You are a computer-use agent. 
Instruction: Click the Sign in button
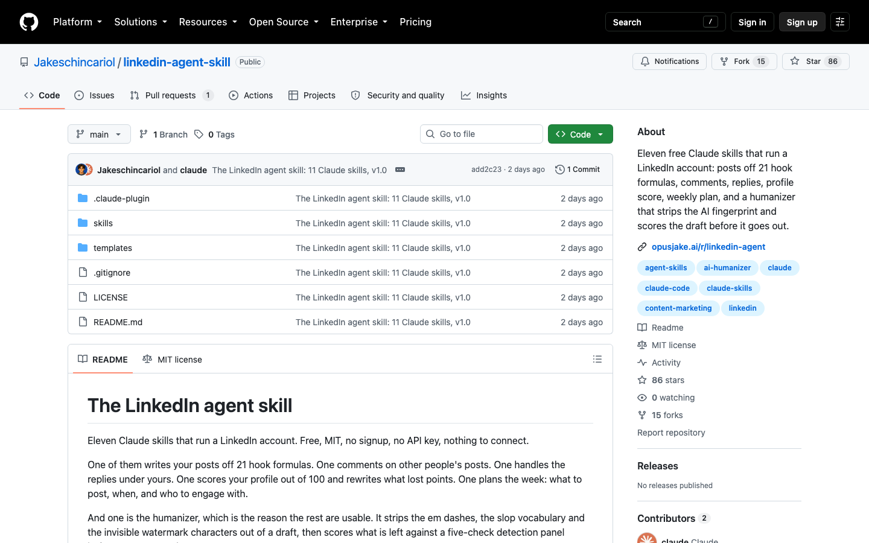tap(752, 22)
